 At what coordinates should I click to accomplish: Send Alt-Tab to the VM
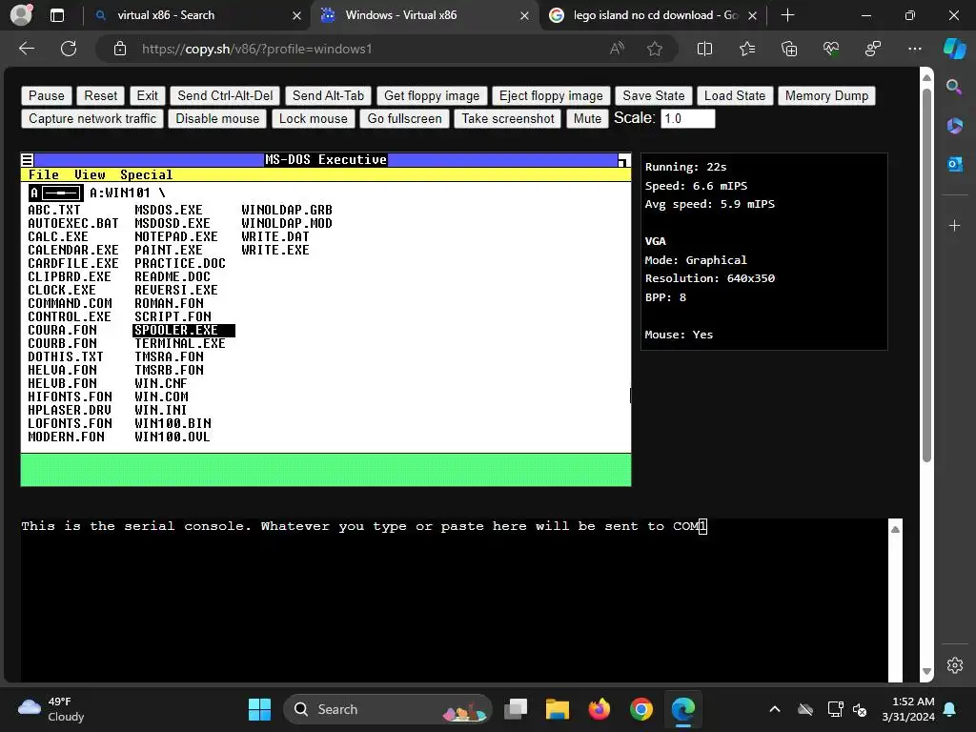click(328, 96)
